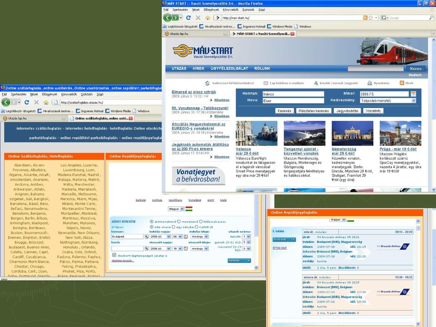
Task: Go forward in the MÁV-START Firefox window
Action: click(x=175, y=18)
